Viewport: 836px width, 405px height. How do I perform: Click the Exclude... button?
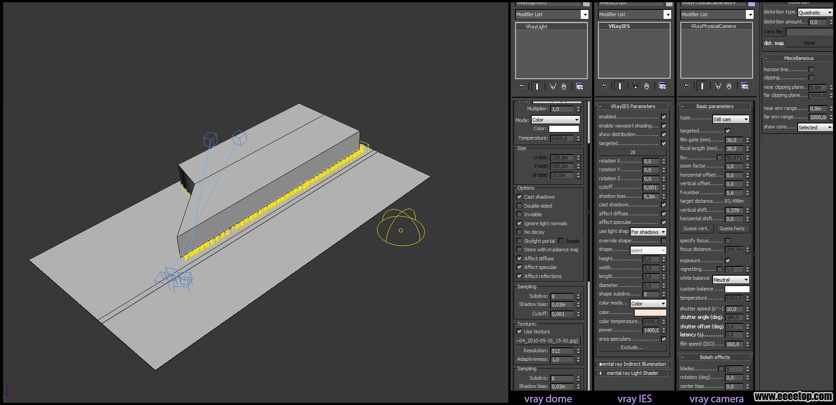[632, 348]
